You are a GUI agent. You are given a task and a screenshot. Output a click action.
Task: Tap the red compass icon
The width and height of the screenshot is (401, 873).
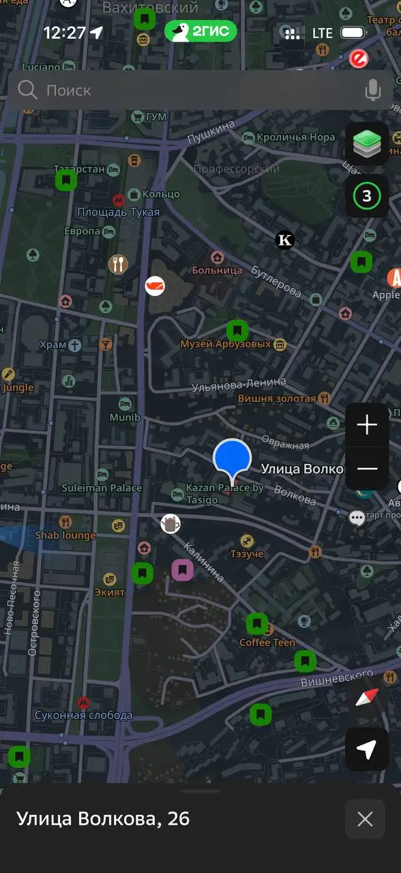(367, 697)
